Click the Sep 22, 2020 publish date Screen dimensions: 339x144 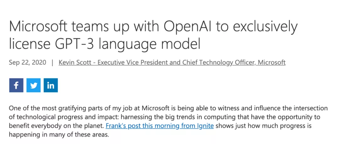(x=27, y=63)
